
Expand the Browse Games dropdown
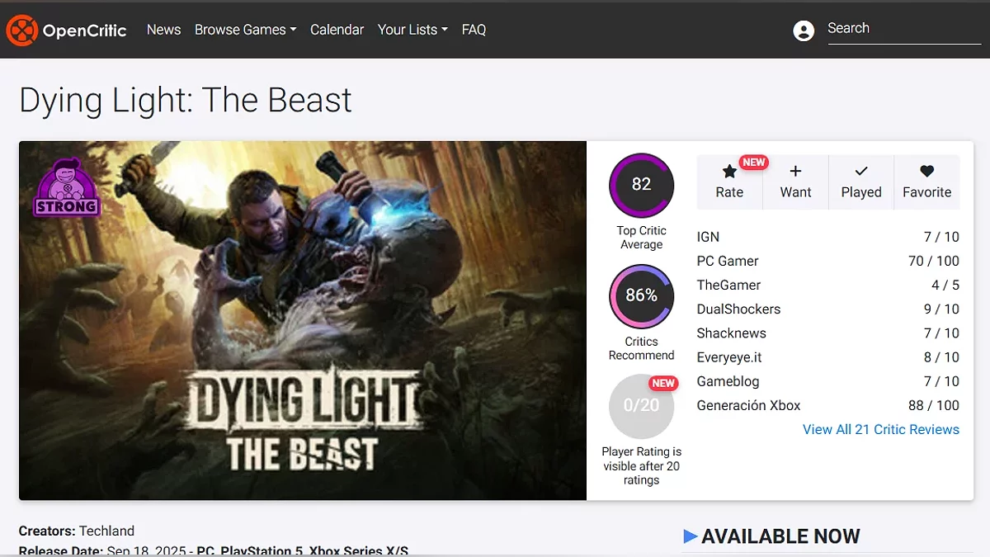(x=245, y=30)
